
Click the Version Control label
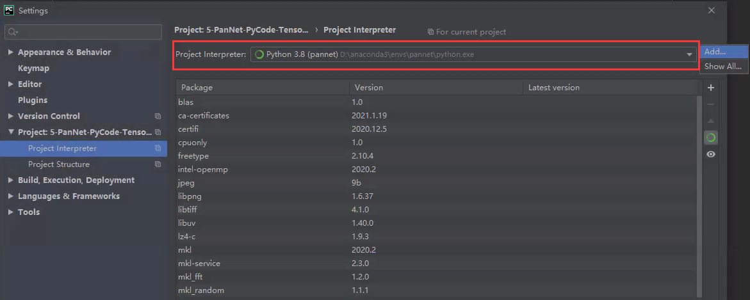49,116
